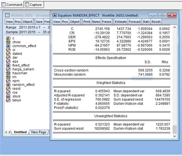182x156 pixels.
Task: Select the fixed_effect equation icon
Action: (x=8, y=65)
